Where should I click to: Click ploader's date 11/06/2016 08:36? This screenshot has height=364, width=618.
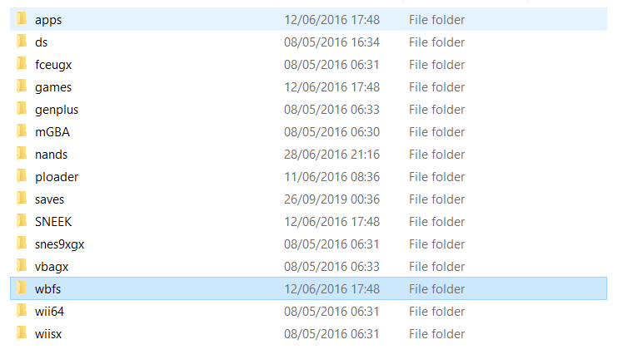(331, 177)
